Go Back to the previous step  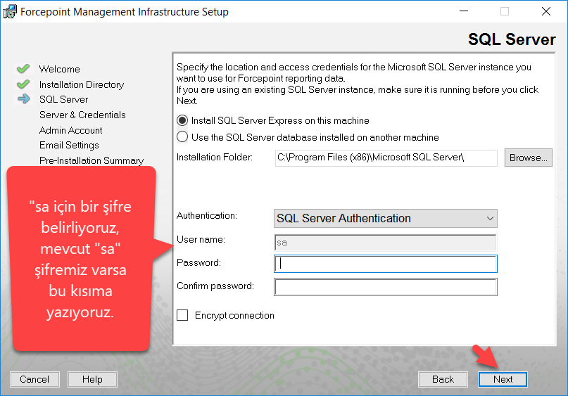click(x=443, y=379)
